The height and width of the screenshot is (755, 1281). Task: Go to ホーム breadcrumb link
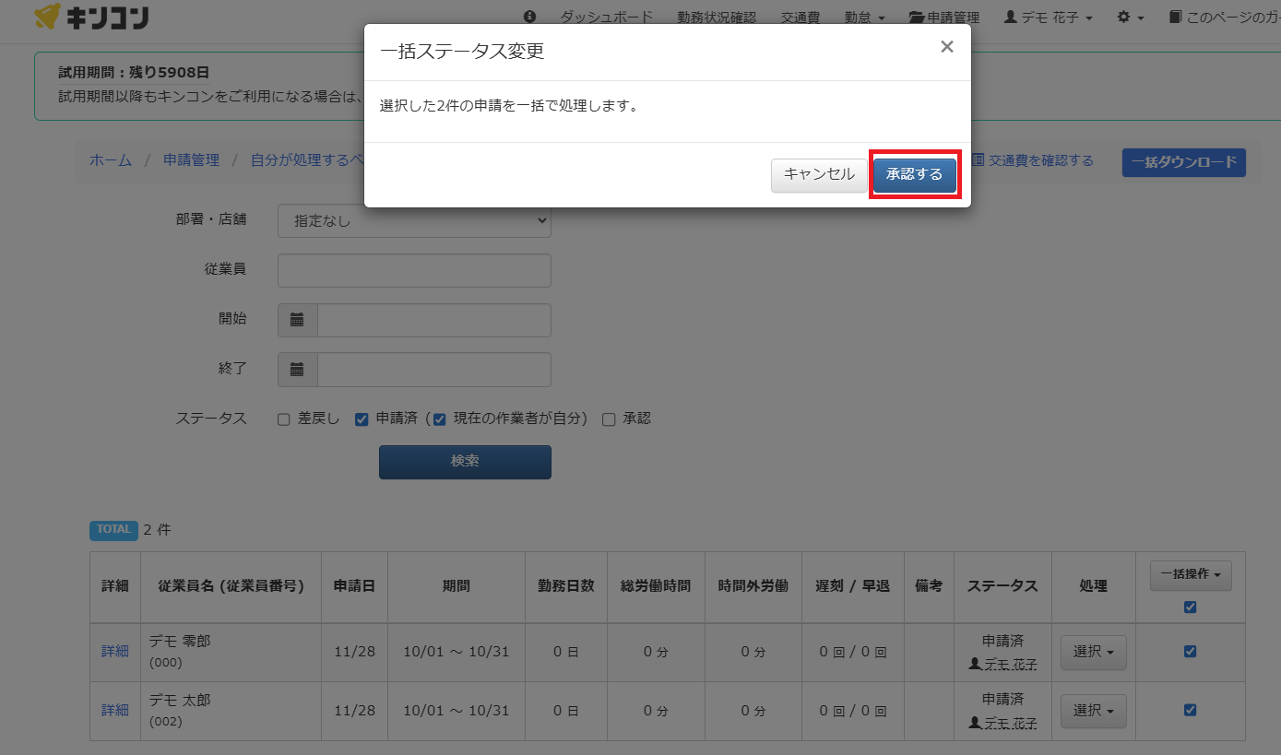[x=111, y=159]
